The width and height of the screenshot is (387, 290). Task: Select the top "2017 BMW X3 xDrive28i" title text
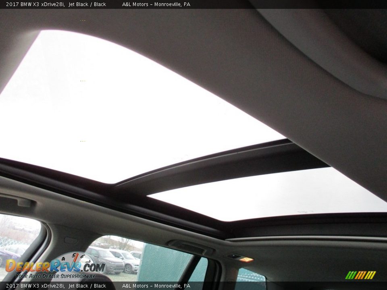(x=35, y=4)
